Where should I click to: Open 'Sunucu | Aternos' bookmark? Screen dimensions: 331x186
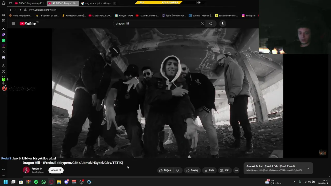[201, 16]
